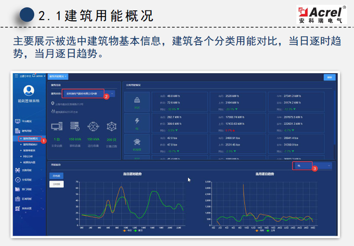Click the 中文 language switch link
The width and height of the screenshot is (354, 246).
coord(29,76)
